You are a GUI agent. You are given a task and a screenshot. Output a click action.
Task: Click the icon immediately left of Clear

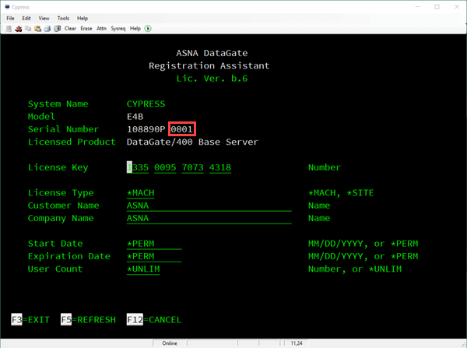click(58, 29)
